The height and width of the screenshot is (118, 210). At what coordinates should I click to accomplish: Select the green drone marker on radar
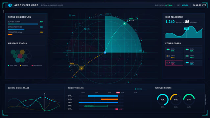pyautogui.click(x=125, y=24)
